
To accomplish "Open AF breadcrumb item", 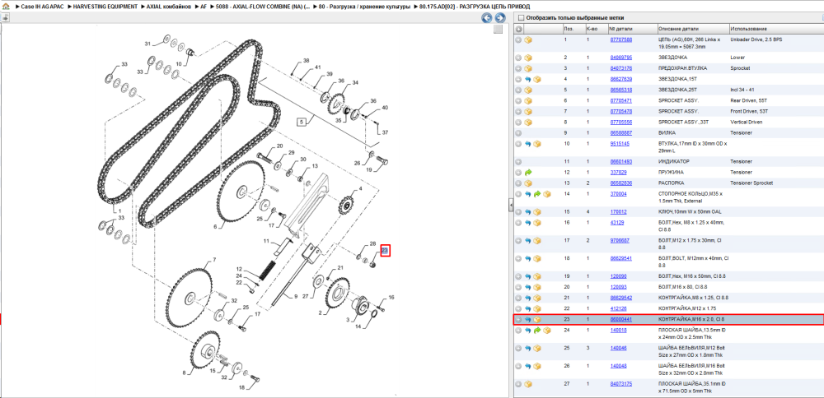I will [x=203, y=7].
